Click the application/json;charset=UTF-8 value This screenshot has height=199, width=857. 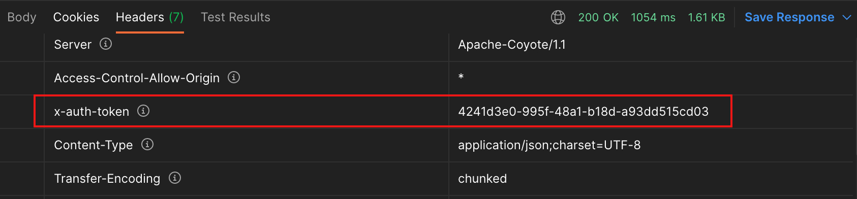pos(549,145)
